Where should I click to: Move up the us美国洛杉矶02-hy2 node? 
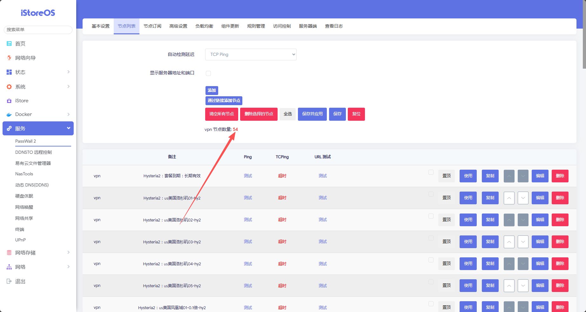pyautogui.click(x=509, y=220)
